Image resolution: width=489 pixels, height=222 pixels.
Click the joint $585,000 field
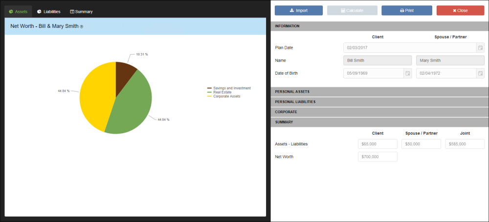click(x=465, y=144)
